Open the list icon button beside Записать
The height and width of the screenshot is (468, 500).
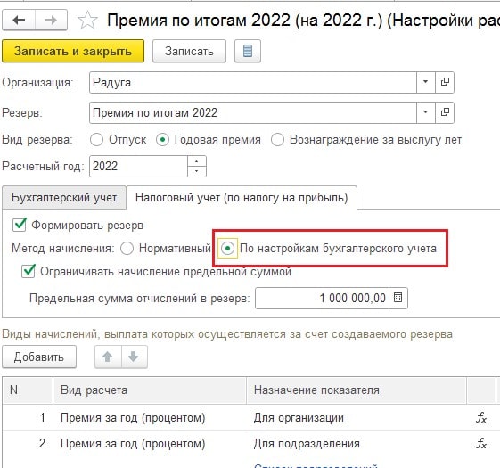(x=248, y=51)
